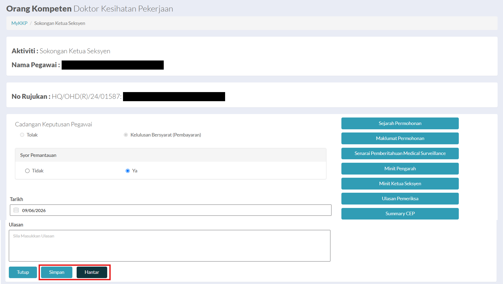Click the Tutup button
Screen dimensions: 503x284
23,272
